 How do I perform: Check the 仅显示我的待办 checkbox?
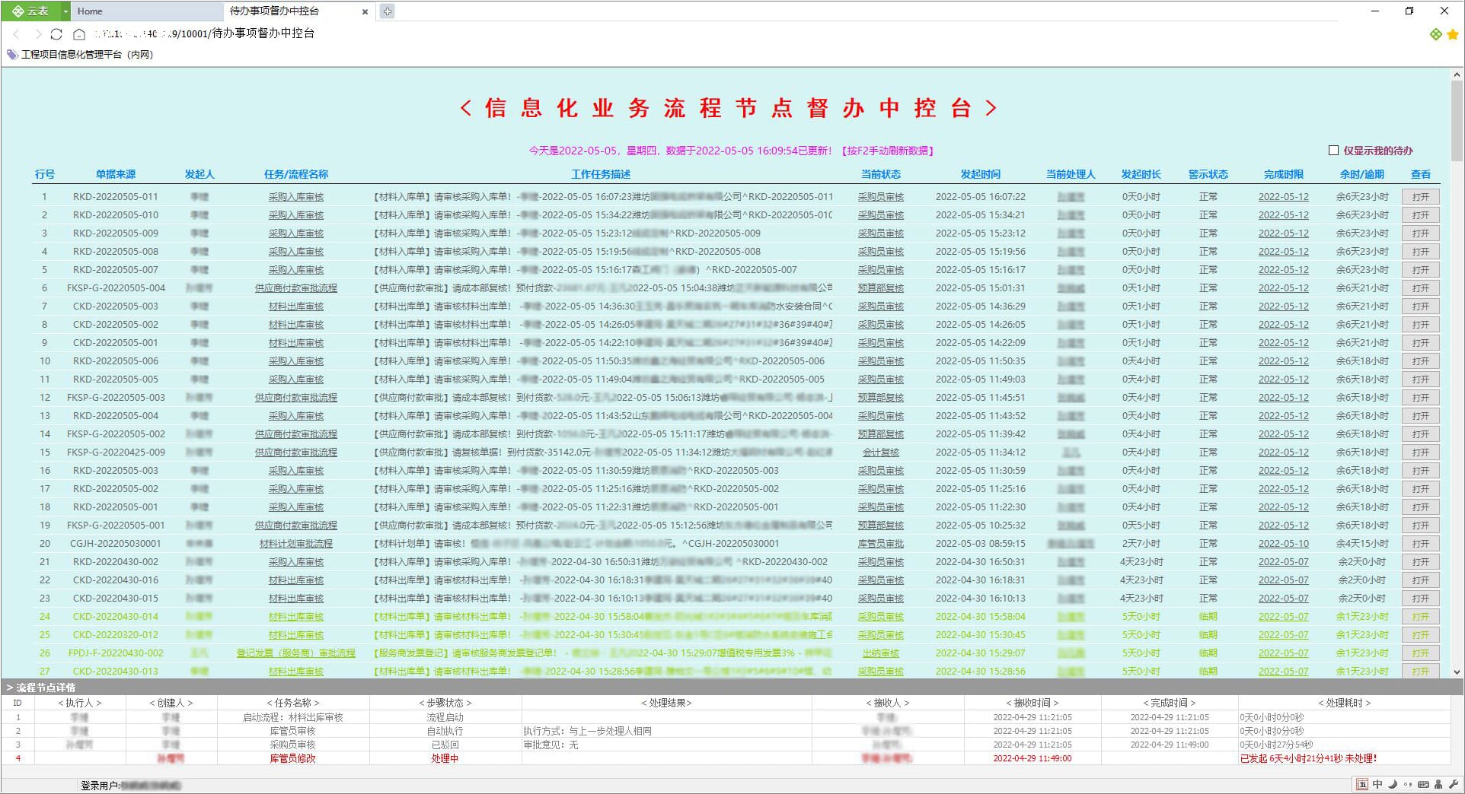point(1333,151)
